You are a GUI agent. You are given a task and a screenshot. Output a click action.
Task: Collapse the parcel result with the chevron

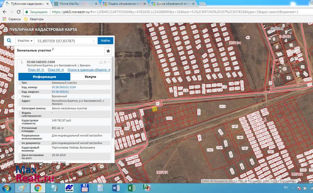click(x=109, y=62)
